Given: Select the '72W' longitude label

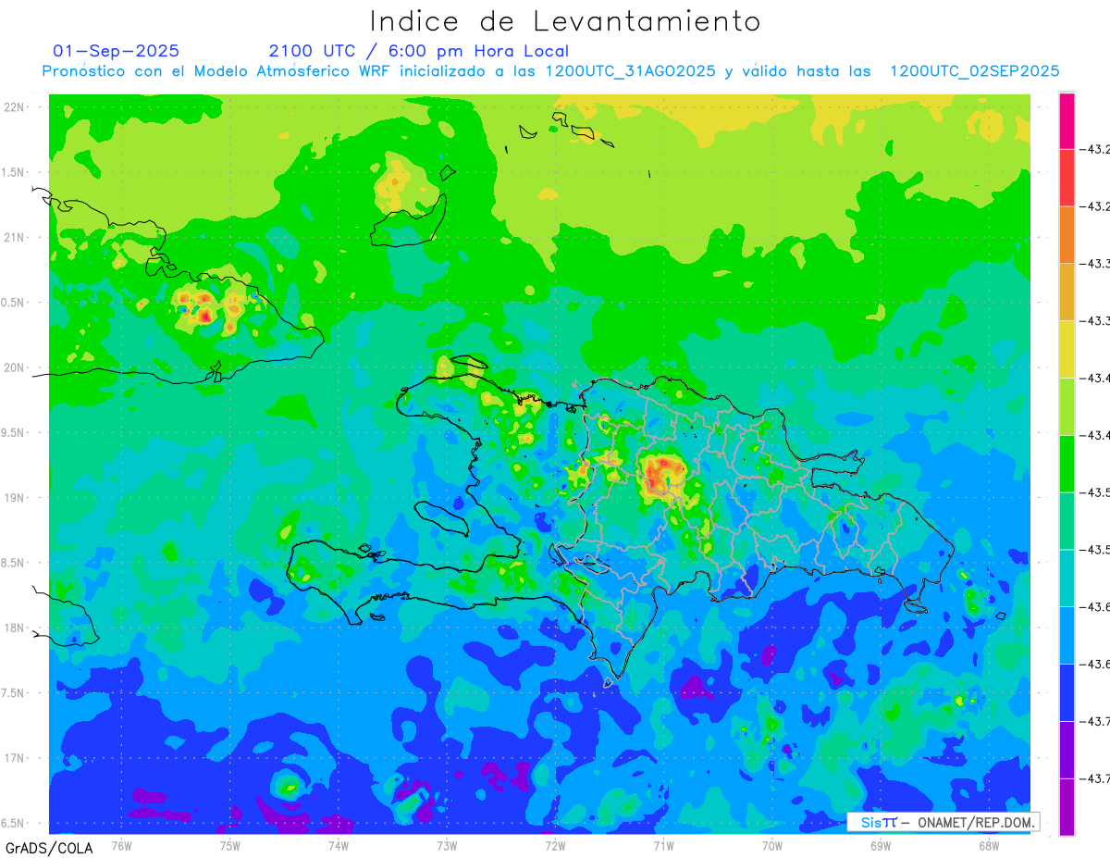Looking at the screenshot, I should pos(555,845).
